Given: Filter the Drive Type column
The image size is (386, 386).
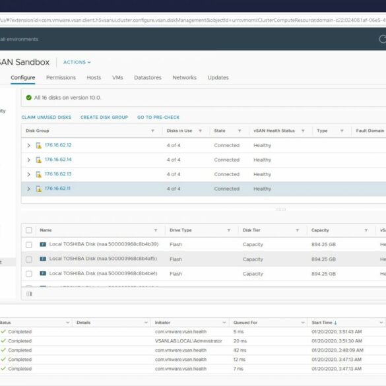Looking at the screenshot, I should click(229, 230).
